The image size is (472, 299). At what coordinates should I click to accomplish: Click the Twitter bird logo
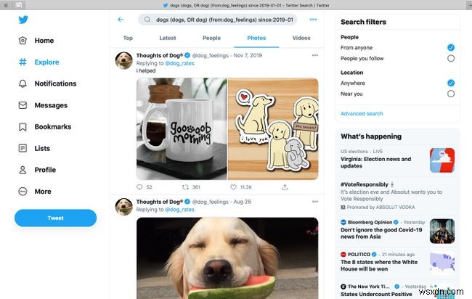coord(24,20)
